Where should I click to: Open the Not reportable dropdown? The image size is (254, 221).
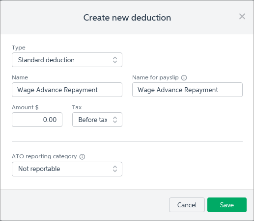[67, 169]
